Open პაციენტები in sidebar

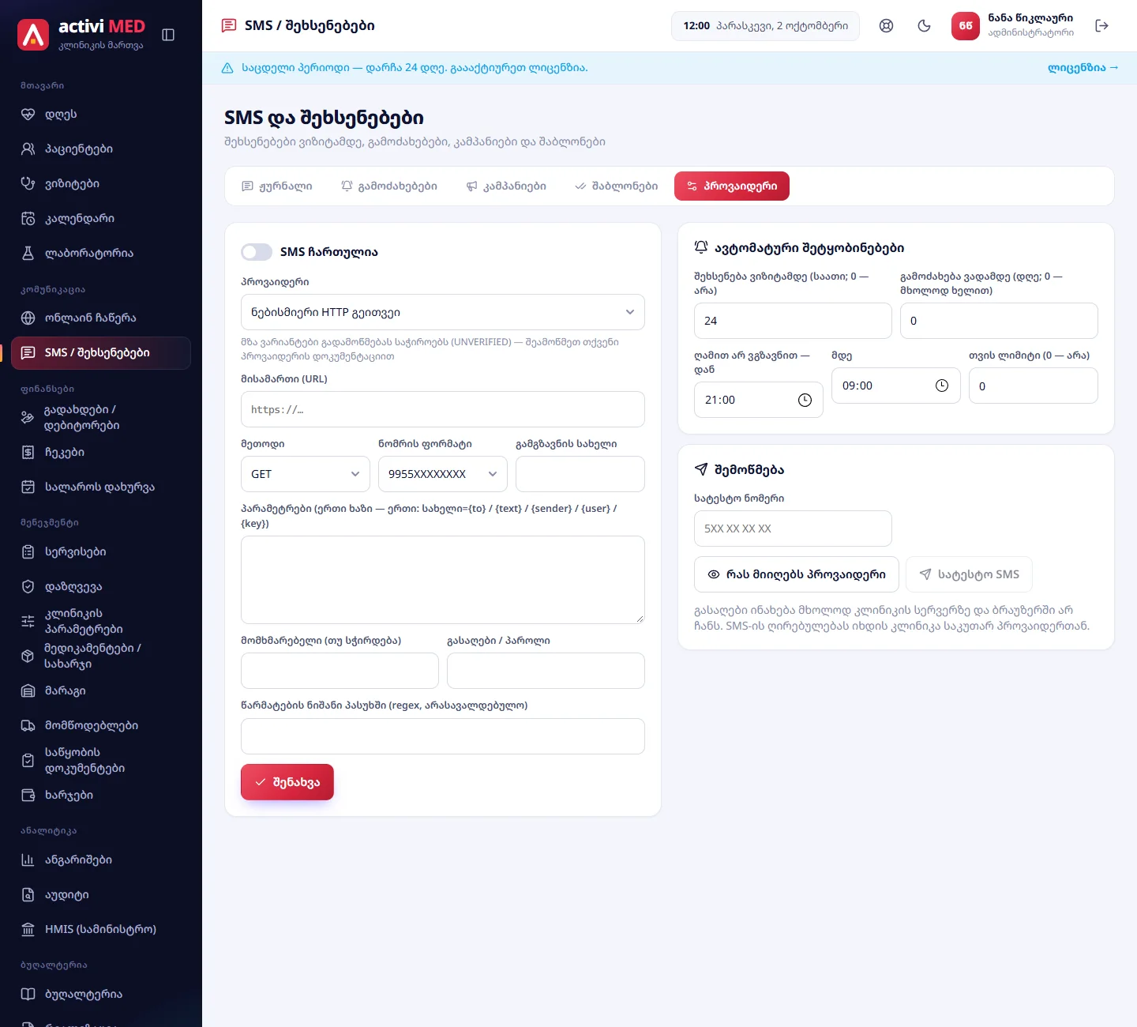point(101,149)
